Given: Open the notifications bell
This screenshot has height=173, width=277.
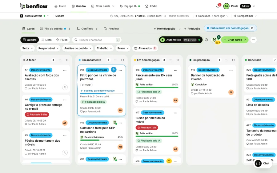Looking at the screenshot, I should 218,6.
